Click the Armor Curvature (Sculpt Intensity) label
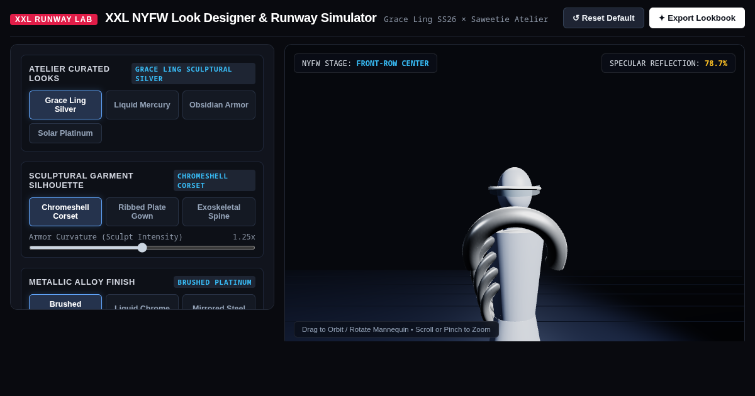The width and height of the screenshot is (755, 396). 106,237
